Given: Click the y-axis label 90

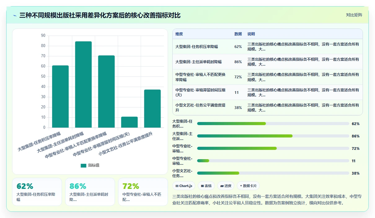Looking at the screenshot, I should tap(43, 36).
